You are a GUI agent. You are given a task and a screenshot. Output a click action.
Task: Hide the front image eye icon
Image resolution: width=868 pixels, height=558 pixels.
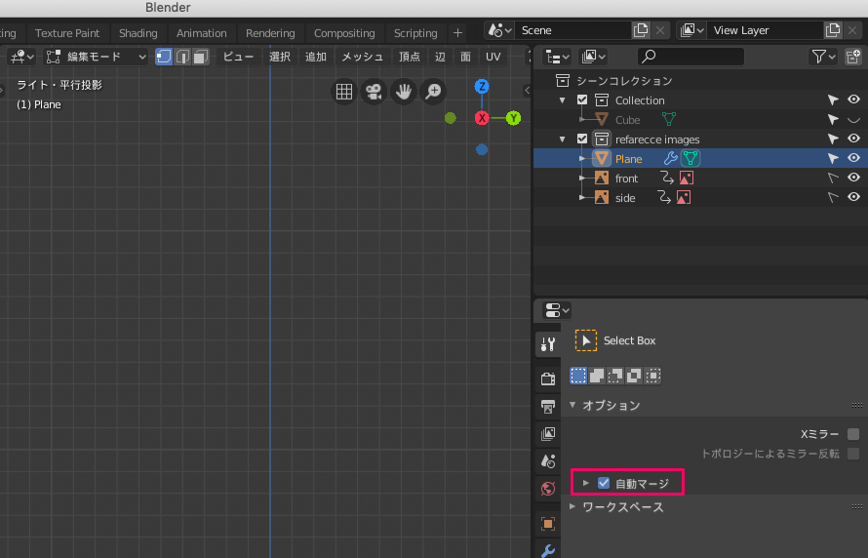click(853, 178)
